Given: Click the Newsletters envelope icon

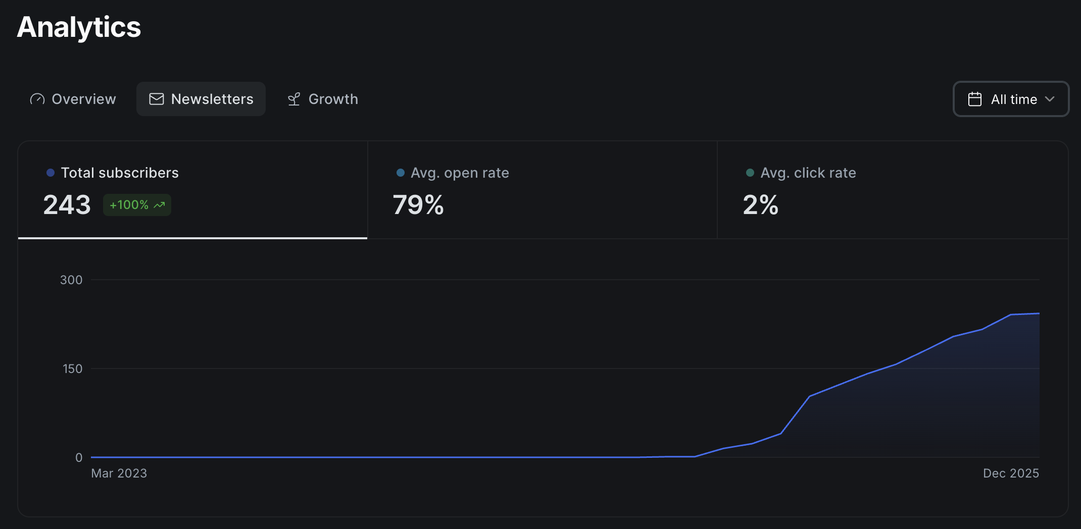Looking at the screenshot, I should (157, 99).
